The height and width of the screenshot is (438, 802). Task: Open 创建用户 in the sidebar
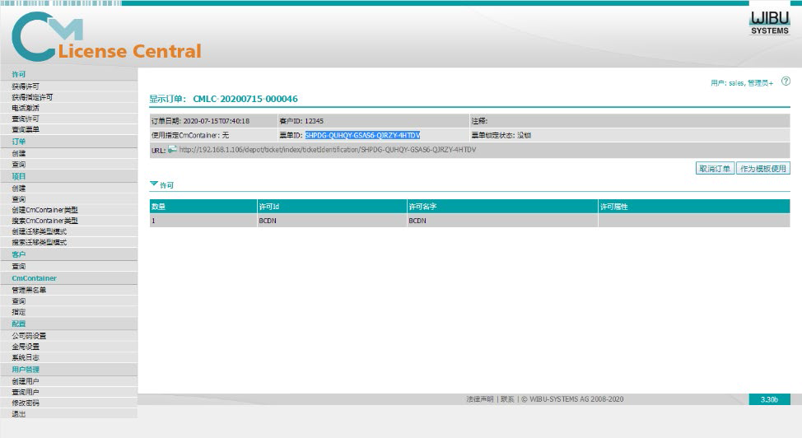26,381
